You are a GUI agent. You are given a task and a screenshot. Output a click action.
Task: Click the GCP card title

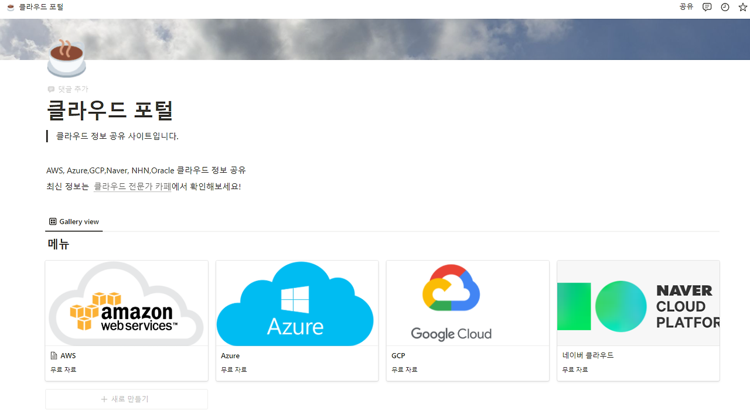(398, 355)
